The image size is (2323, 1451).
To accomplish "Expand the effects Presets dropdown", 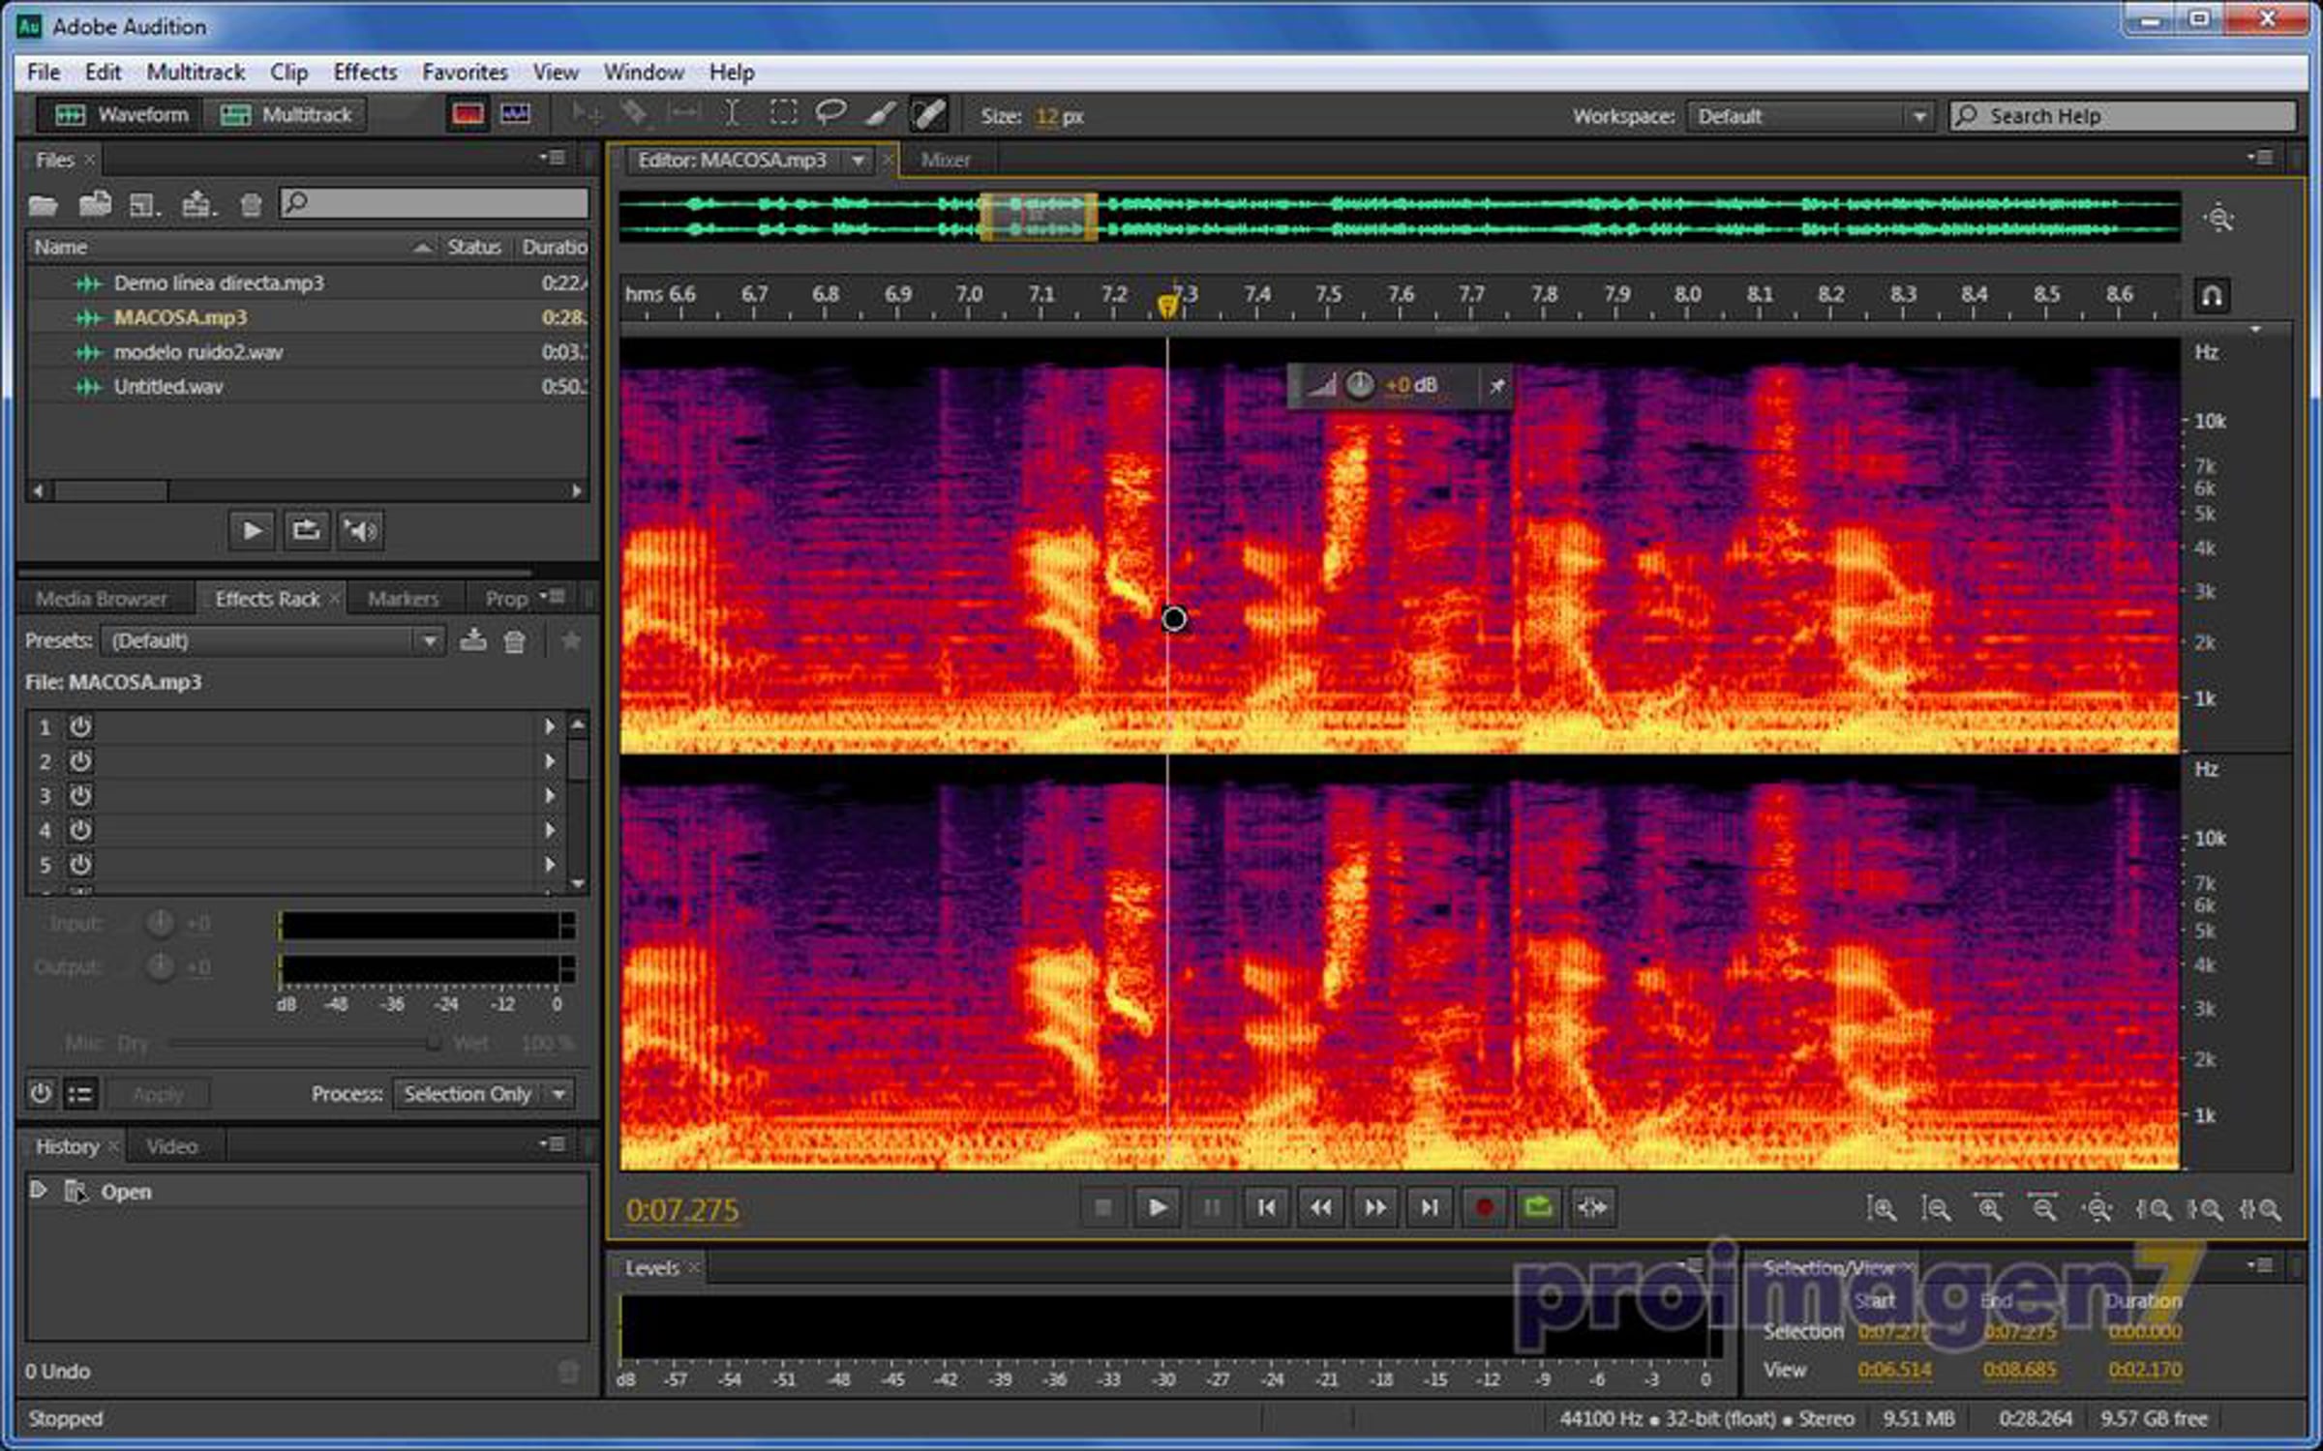I will [429, 640].
